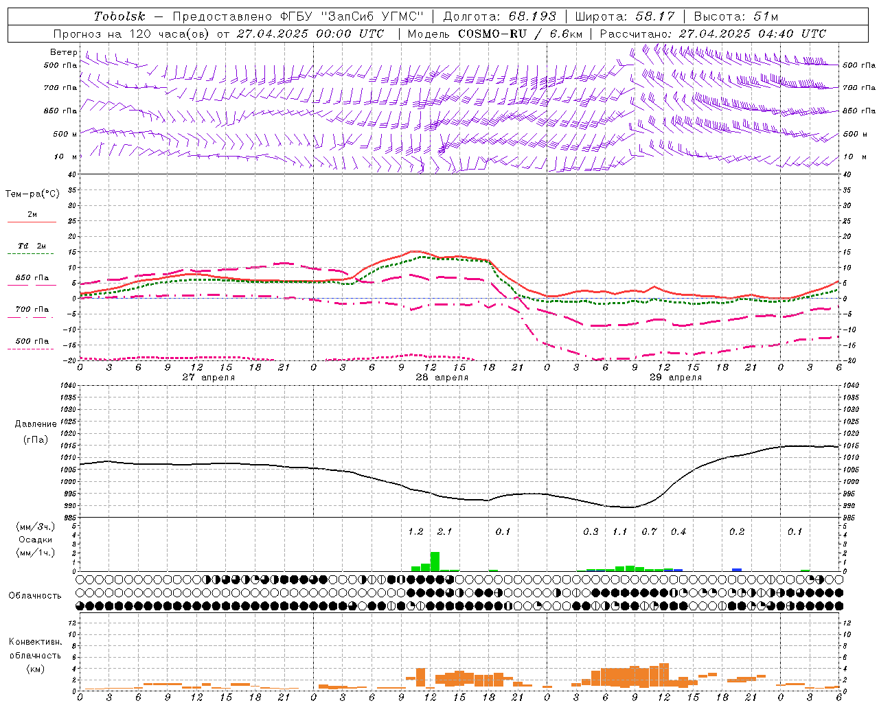Click the 'Предоставлено ФГБУ ЗапСиб УГМС' text
879x703 pixels.
coord(299,16)
